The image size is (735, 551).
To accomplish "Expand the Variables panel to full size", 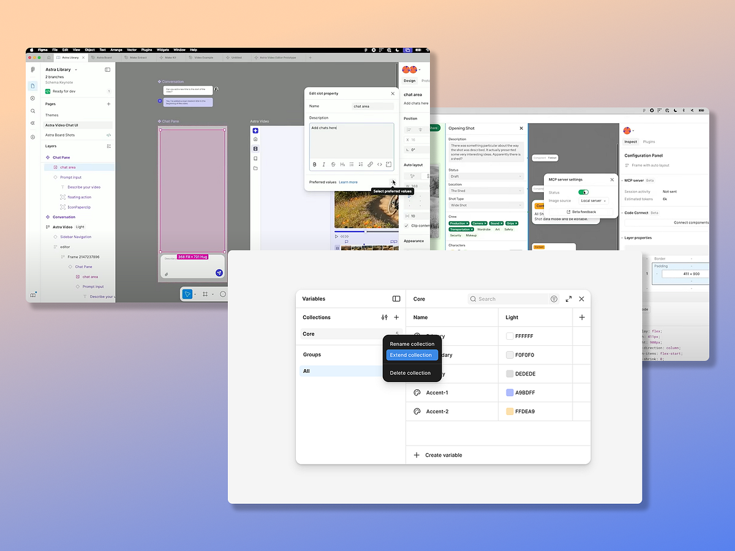I will point(568,299).
